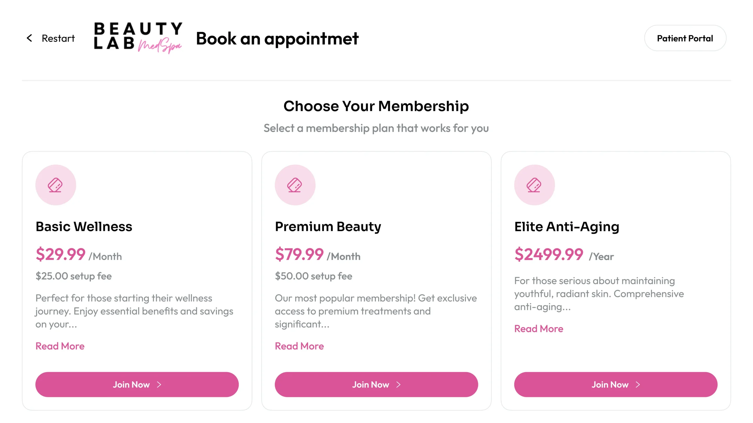Join the Premium Beauty membership

pos(370,384)
